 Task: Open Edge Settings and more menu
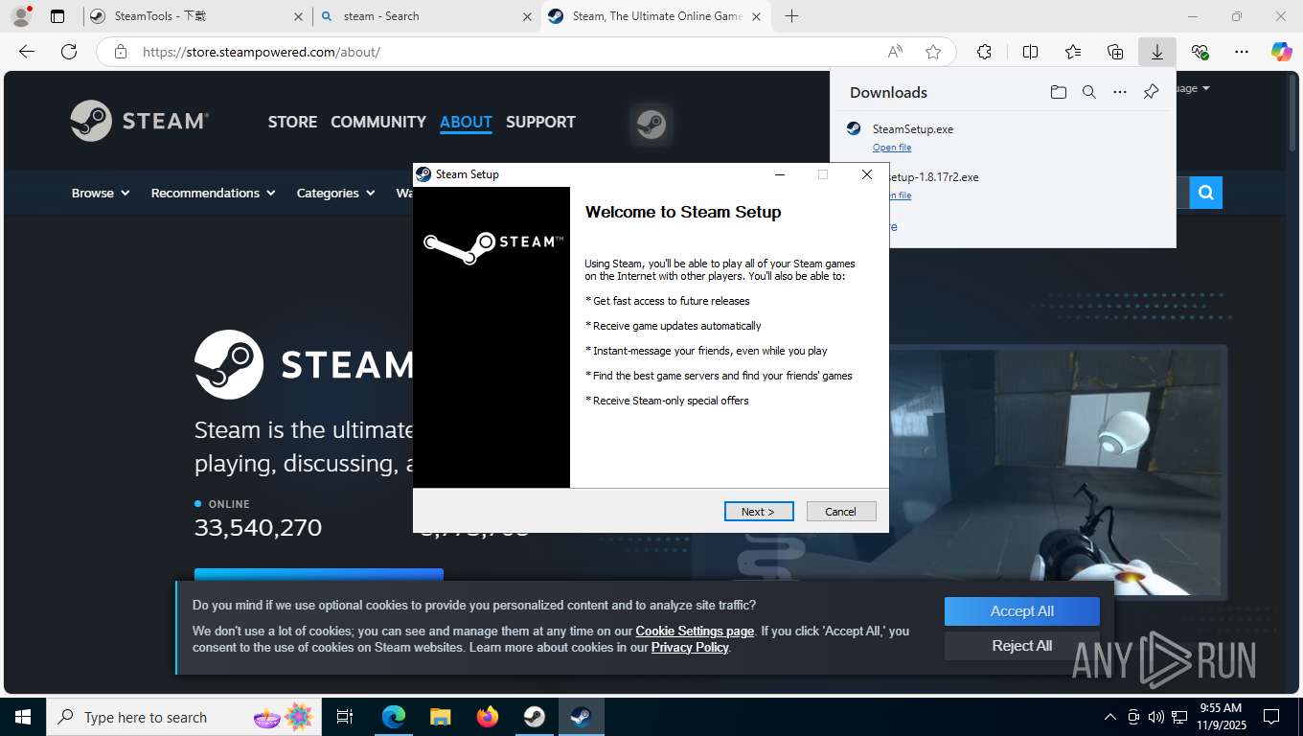(x=1242, y=52)
